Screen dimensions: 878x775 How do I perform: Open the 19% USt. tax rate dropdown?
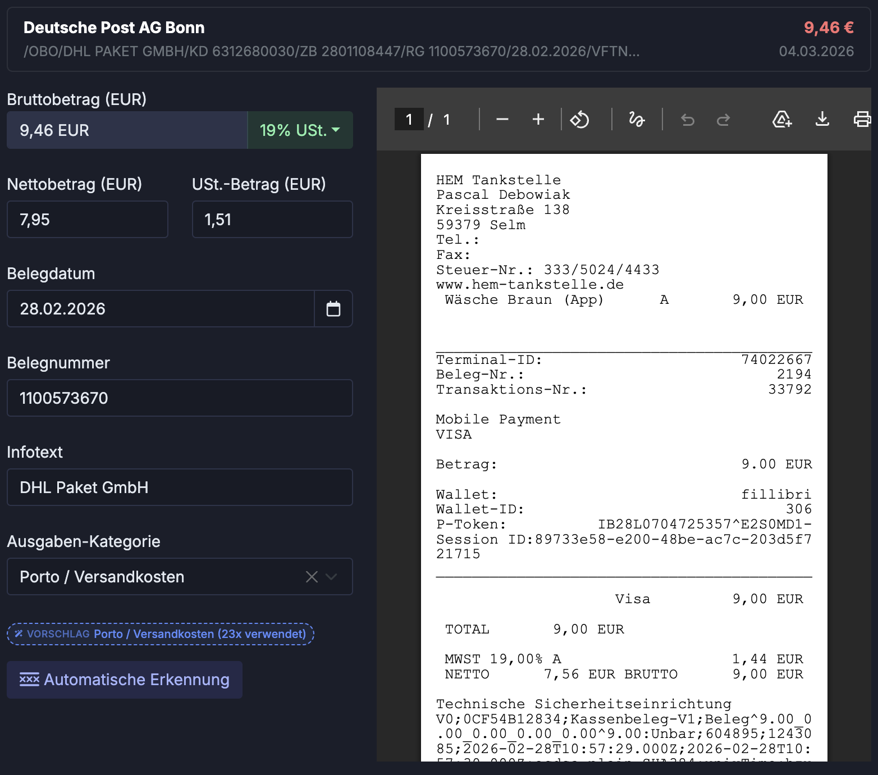tap(300, 130)
